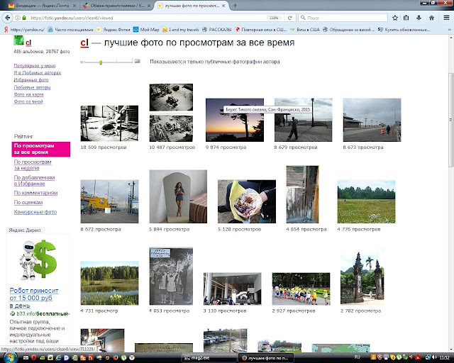The width and height of the screenshot is (454, 363).
Task: Bookmark this page with the star icon
Action: coord(395,18)
